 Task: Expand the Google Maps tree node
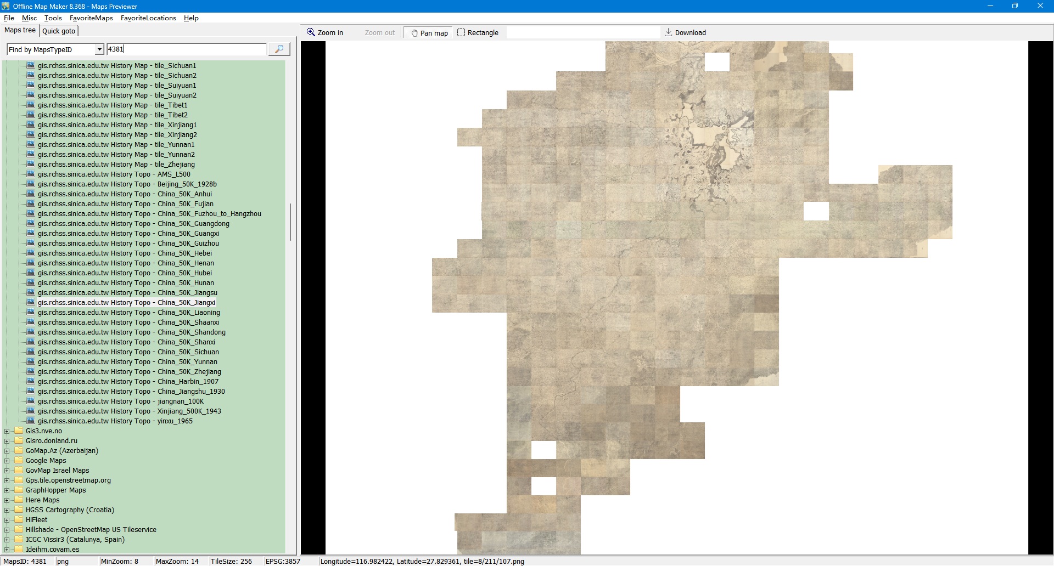(7, 461)
